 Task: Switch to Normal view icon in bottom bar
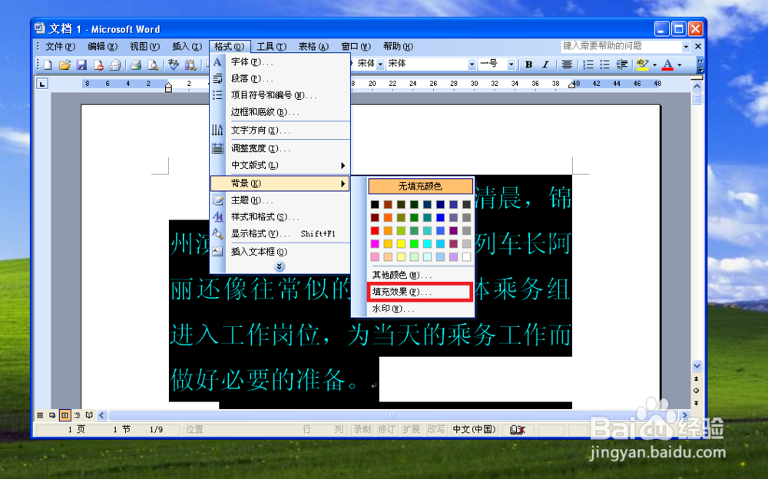pos(40,415)
